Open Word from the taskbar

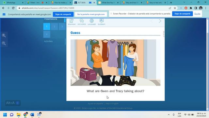point(32,115)
